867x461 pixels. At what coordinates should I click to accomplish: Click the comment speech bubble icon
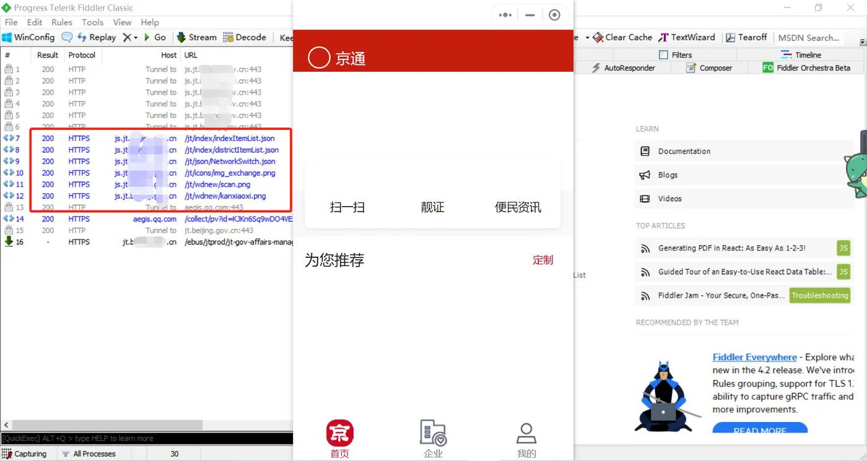[67, 37]
